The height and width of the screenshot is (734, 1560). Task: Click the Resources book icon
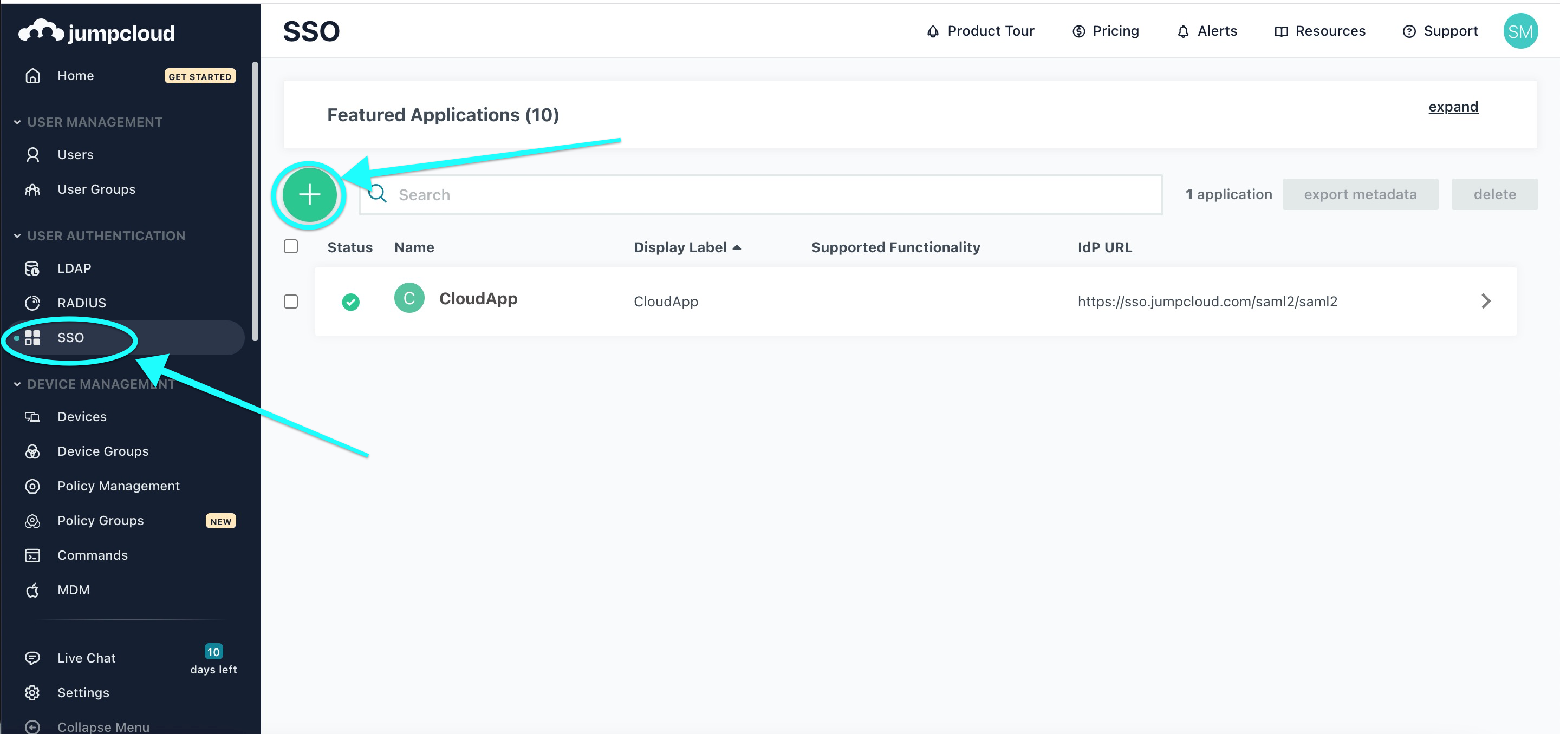[1281, 31]
